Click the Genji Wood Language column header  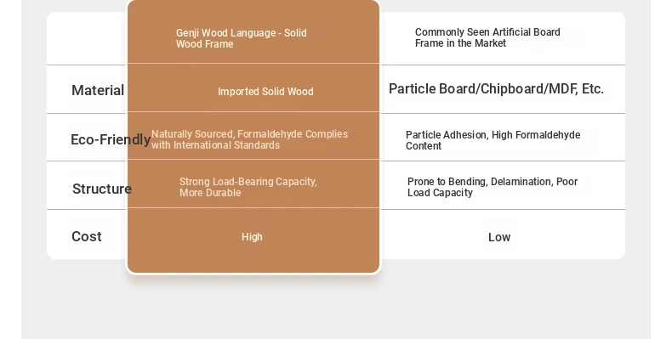[242, 38]
